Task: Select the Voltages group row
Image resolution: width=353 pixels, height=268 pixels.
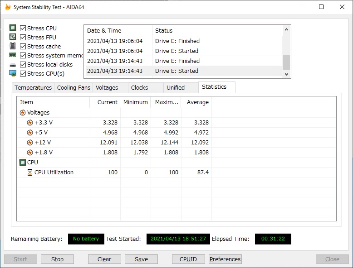Action: (38, 113)
